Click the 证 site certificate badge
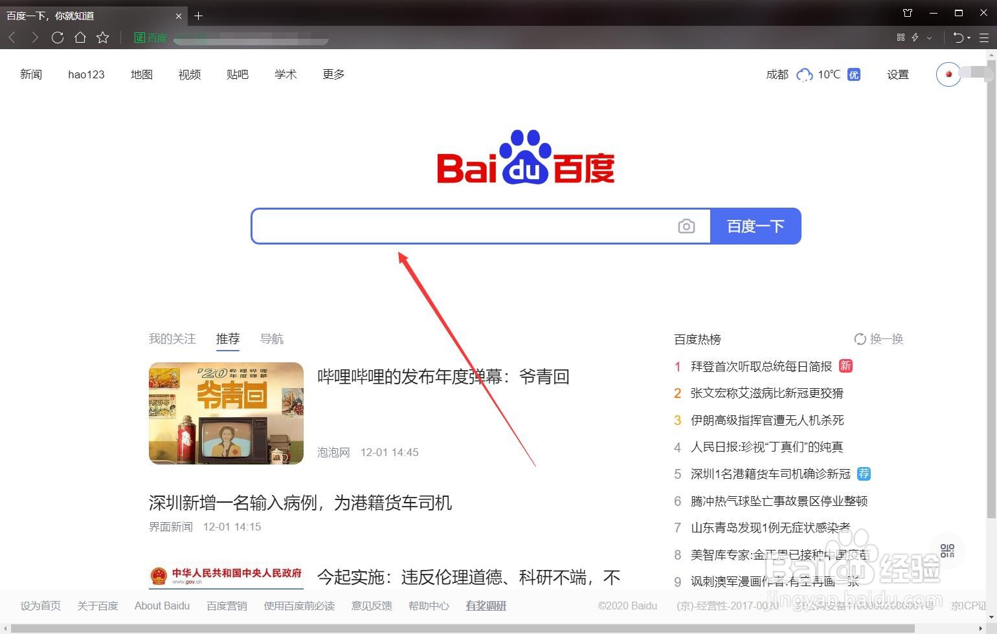Screen dimensions: 997x634 (x=139, y=38)
